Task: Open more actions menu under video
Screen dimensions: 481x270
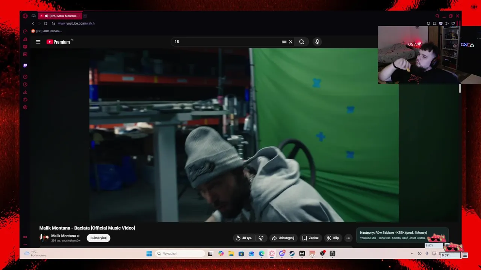Action: [x=348, y=238]
